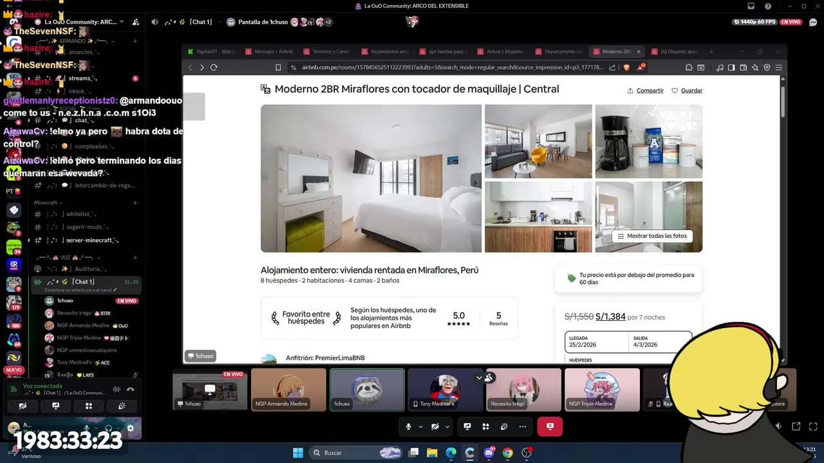This screenshot has height=463, width=824.
Task: Click Mostrar todas las fotos button
Action: pyautogui.click(x=652, y=236)
